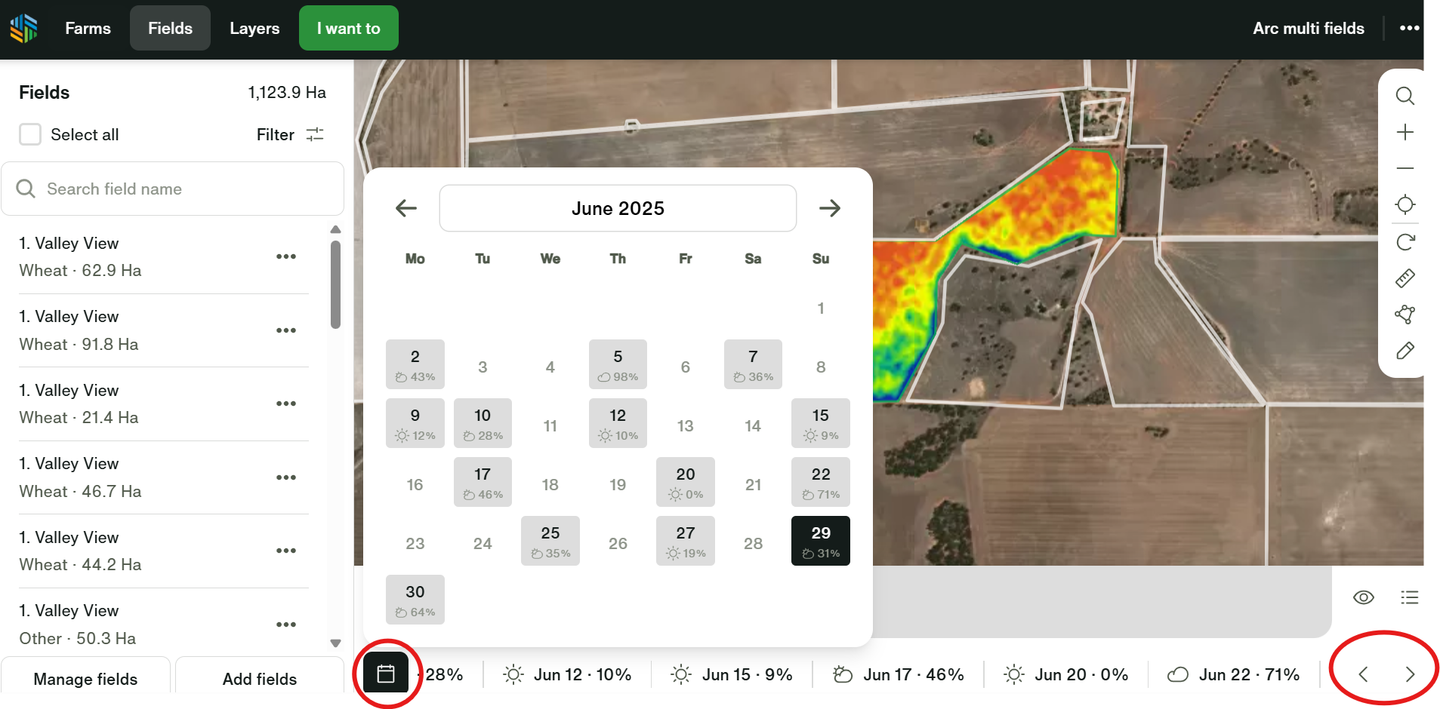Open the June 2025 month selector
This screenshot has width=1440, height=709.
617,208
